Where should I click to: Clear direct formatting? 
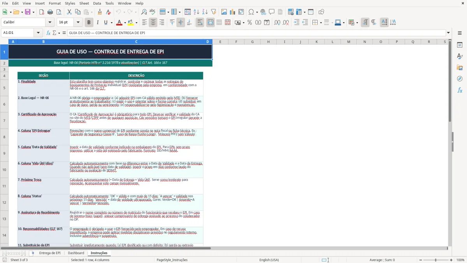pyautogui.click(x=108, y=12)
